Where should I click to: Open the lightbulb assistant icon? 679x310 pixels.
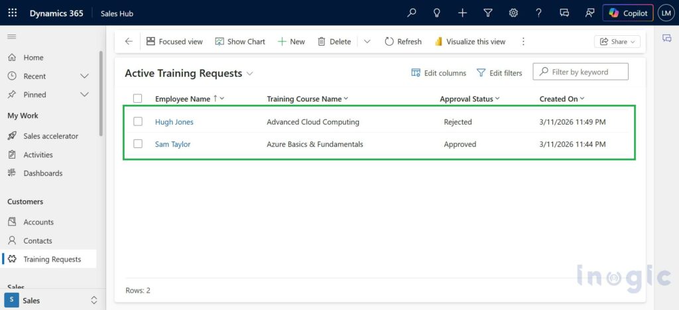(437, 13)
